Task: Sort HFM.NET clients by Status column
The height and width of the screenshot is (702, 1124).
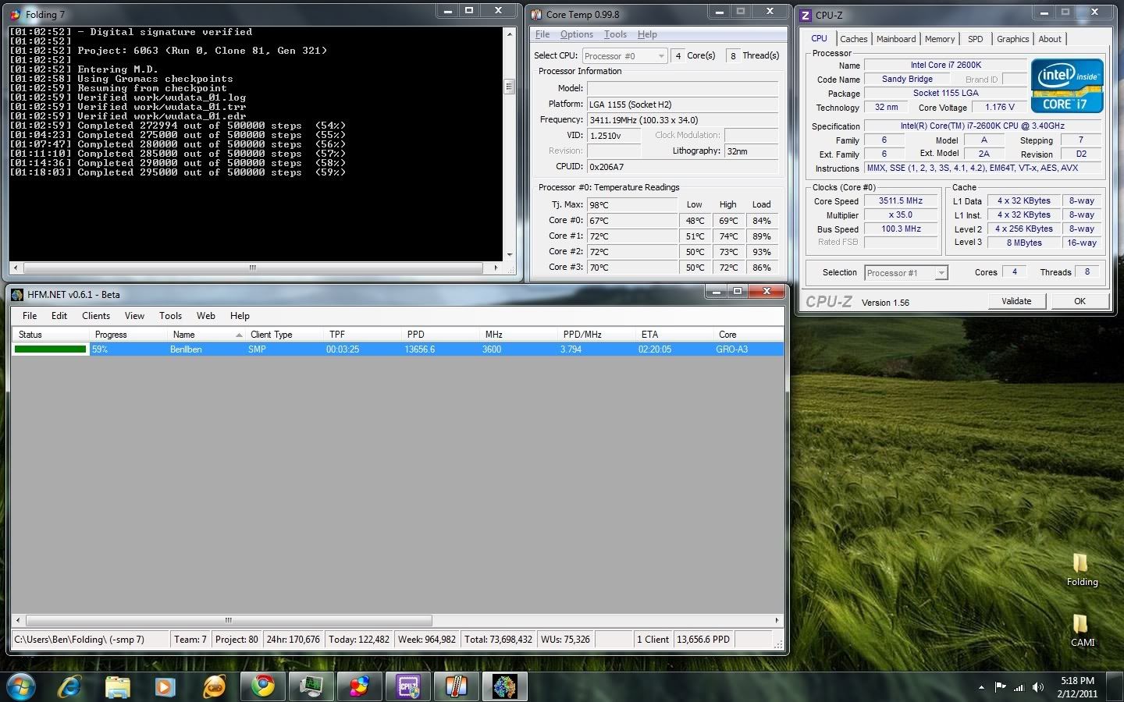Action: point(50,335)
